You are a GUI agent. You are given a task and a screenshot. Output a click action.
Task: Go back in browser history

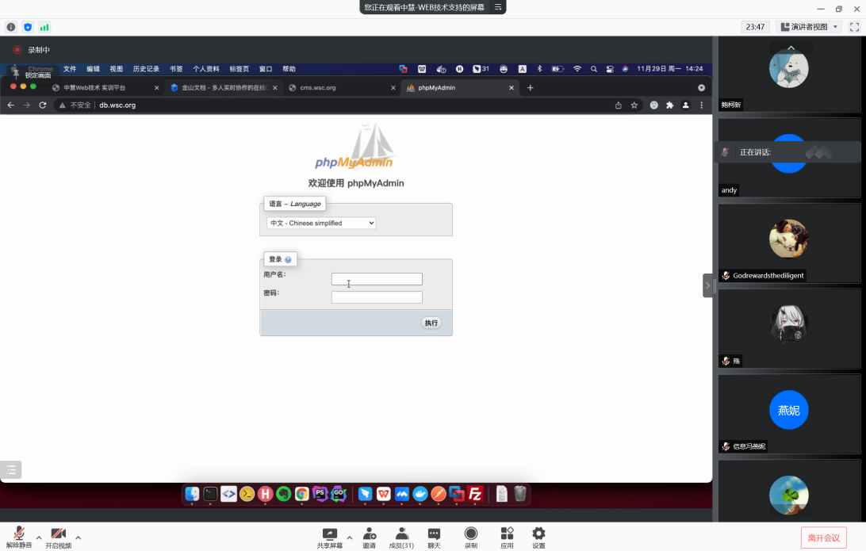tap(11, 105)
